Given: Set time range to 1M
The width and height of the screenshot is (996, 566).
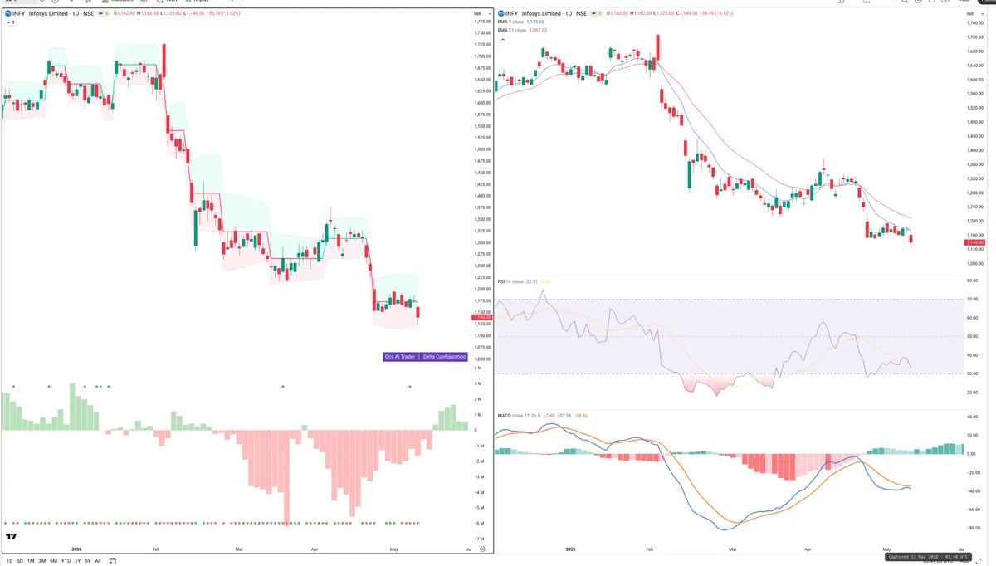Looking at the screenshot, I should pos(31,561).
